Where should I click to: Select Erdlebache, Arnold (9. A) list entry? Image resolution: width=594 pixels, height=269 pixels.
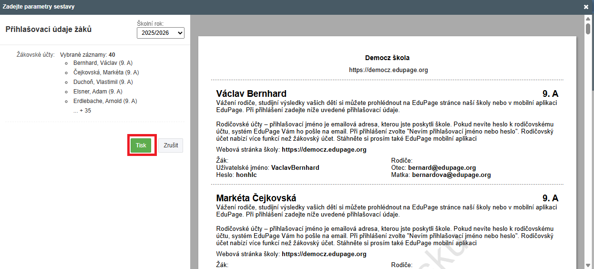pos(105,101)
